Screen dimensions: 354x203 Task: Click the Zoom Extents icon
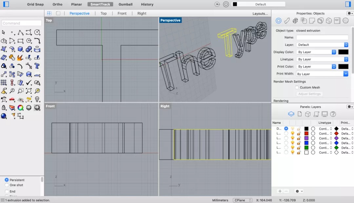coord(29,91)
